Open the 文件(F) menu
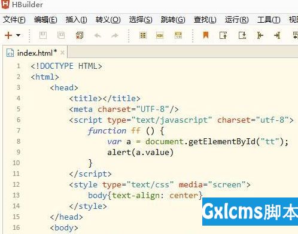 pyautogui.click(x=14, y=20)
